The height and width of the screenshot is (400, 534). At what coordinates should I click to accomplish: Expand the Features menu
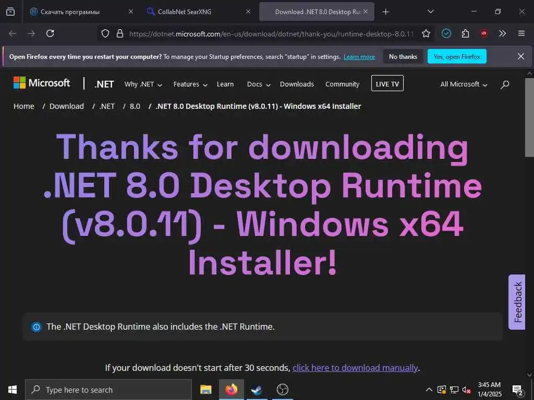[190, 84]
